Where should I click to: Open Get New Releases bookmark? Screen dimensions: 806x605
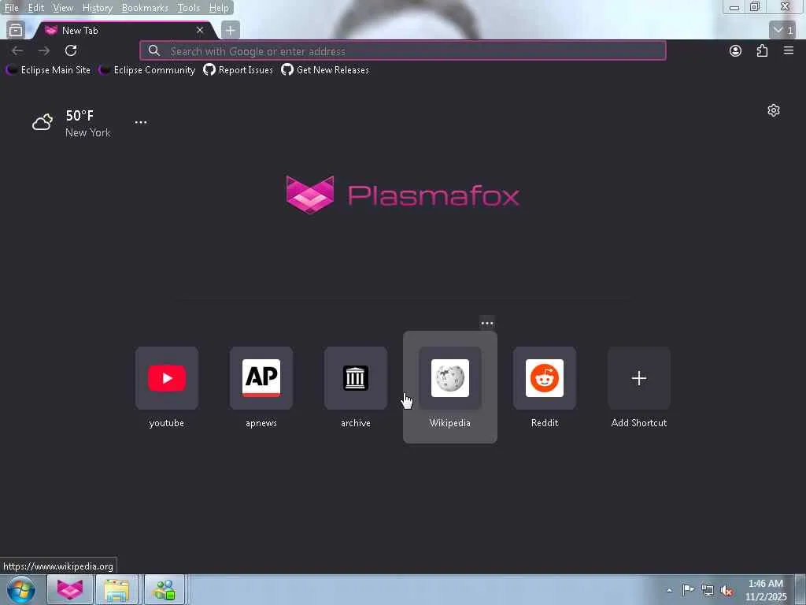325,70
